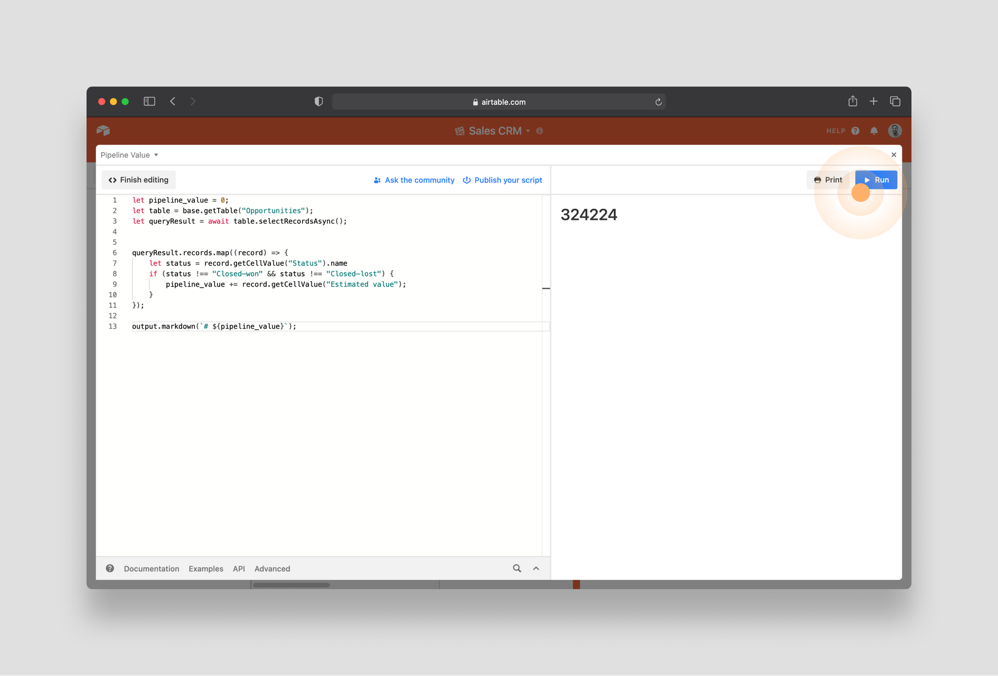Image resolution: width=998 pixels, height=676 pixels.
Task: Click Publish your script
Action: (508, 180)
